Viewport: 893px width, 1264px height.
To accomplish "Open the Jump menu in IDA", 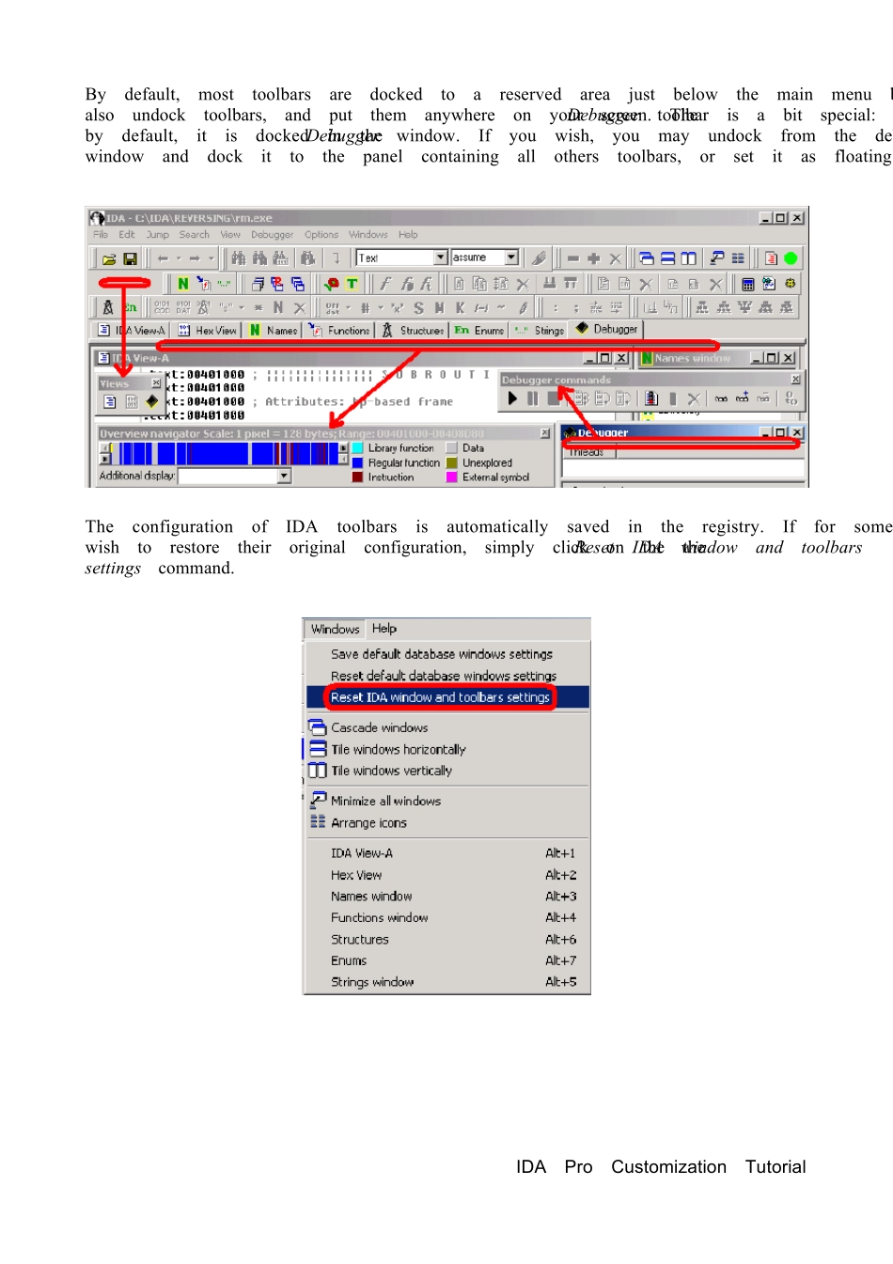I will (x=157, y=235).
